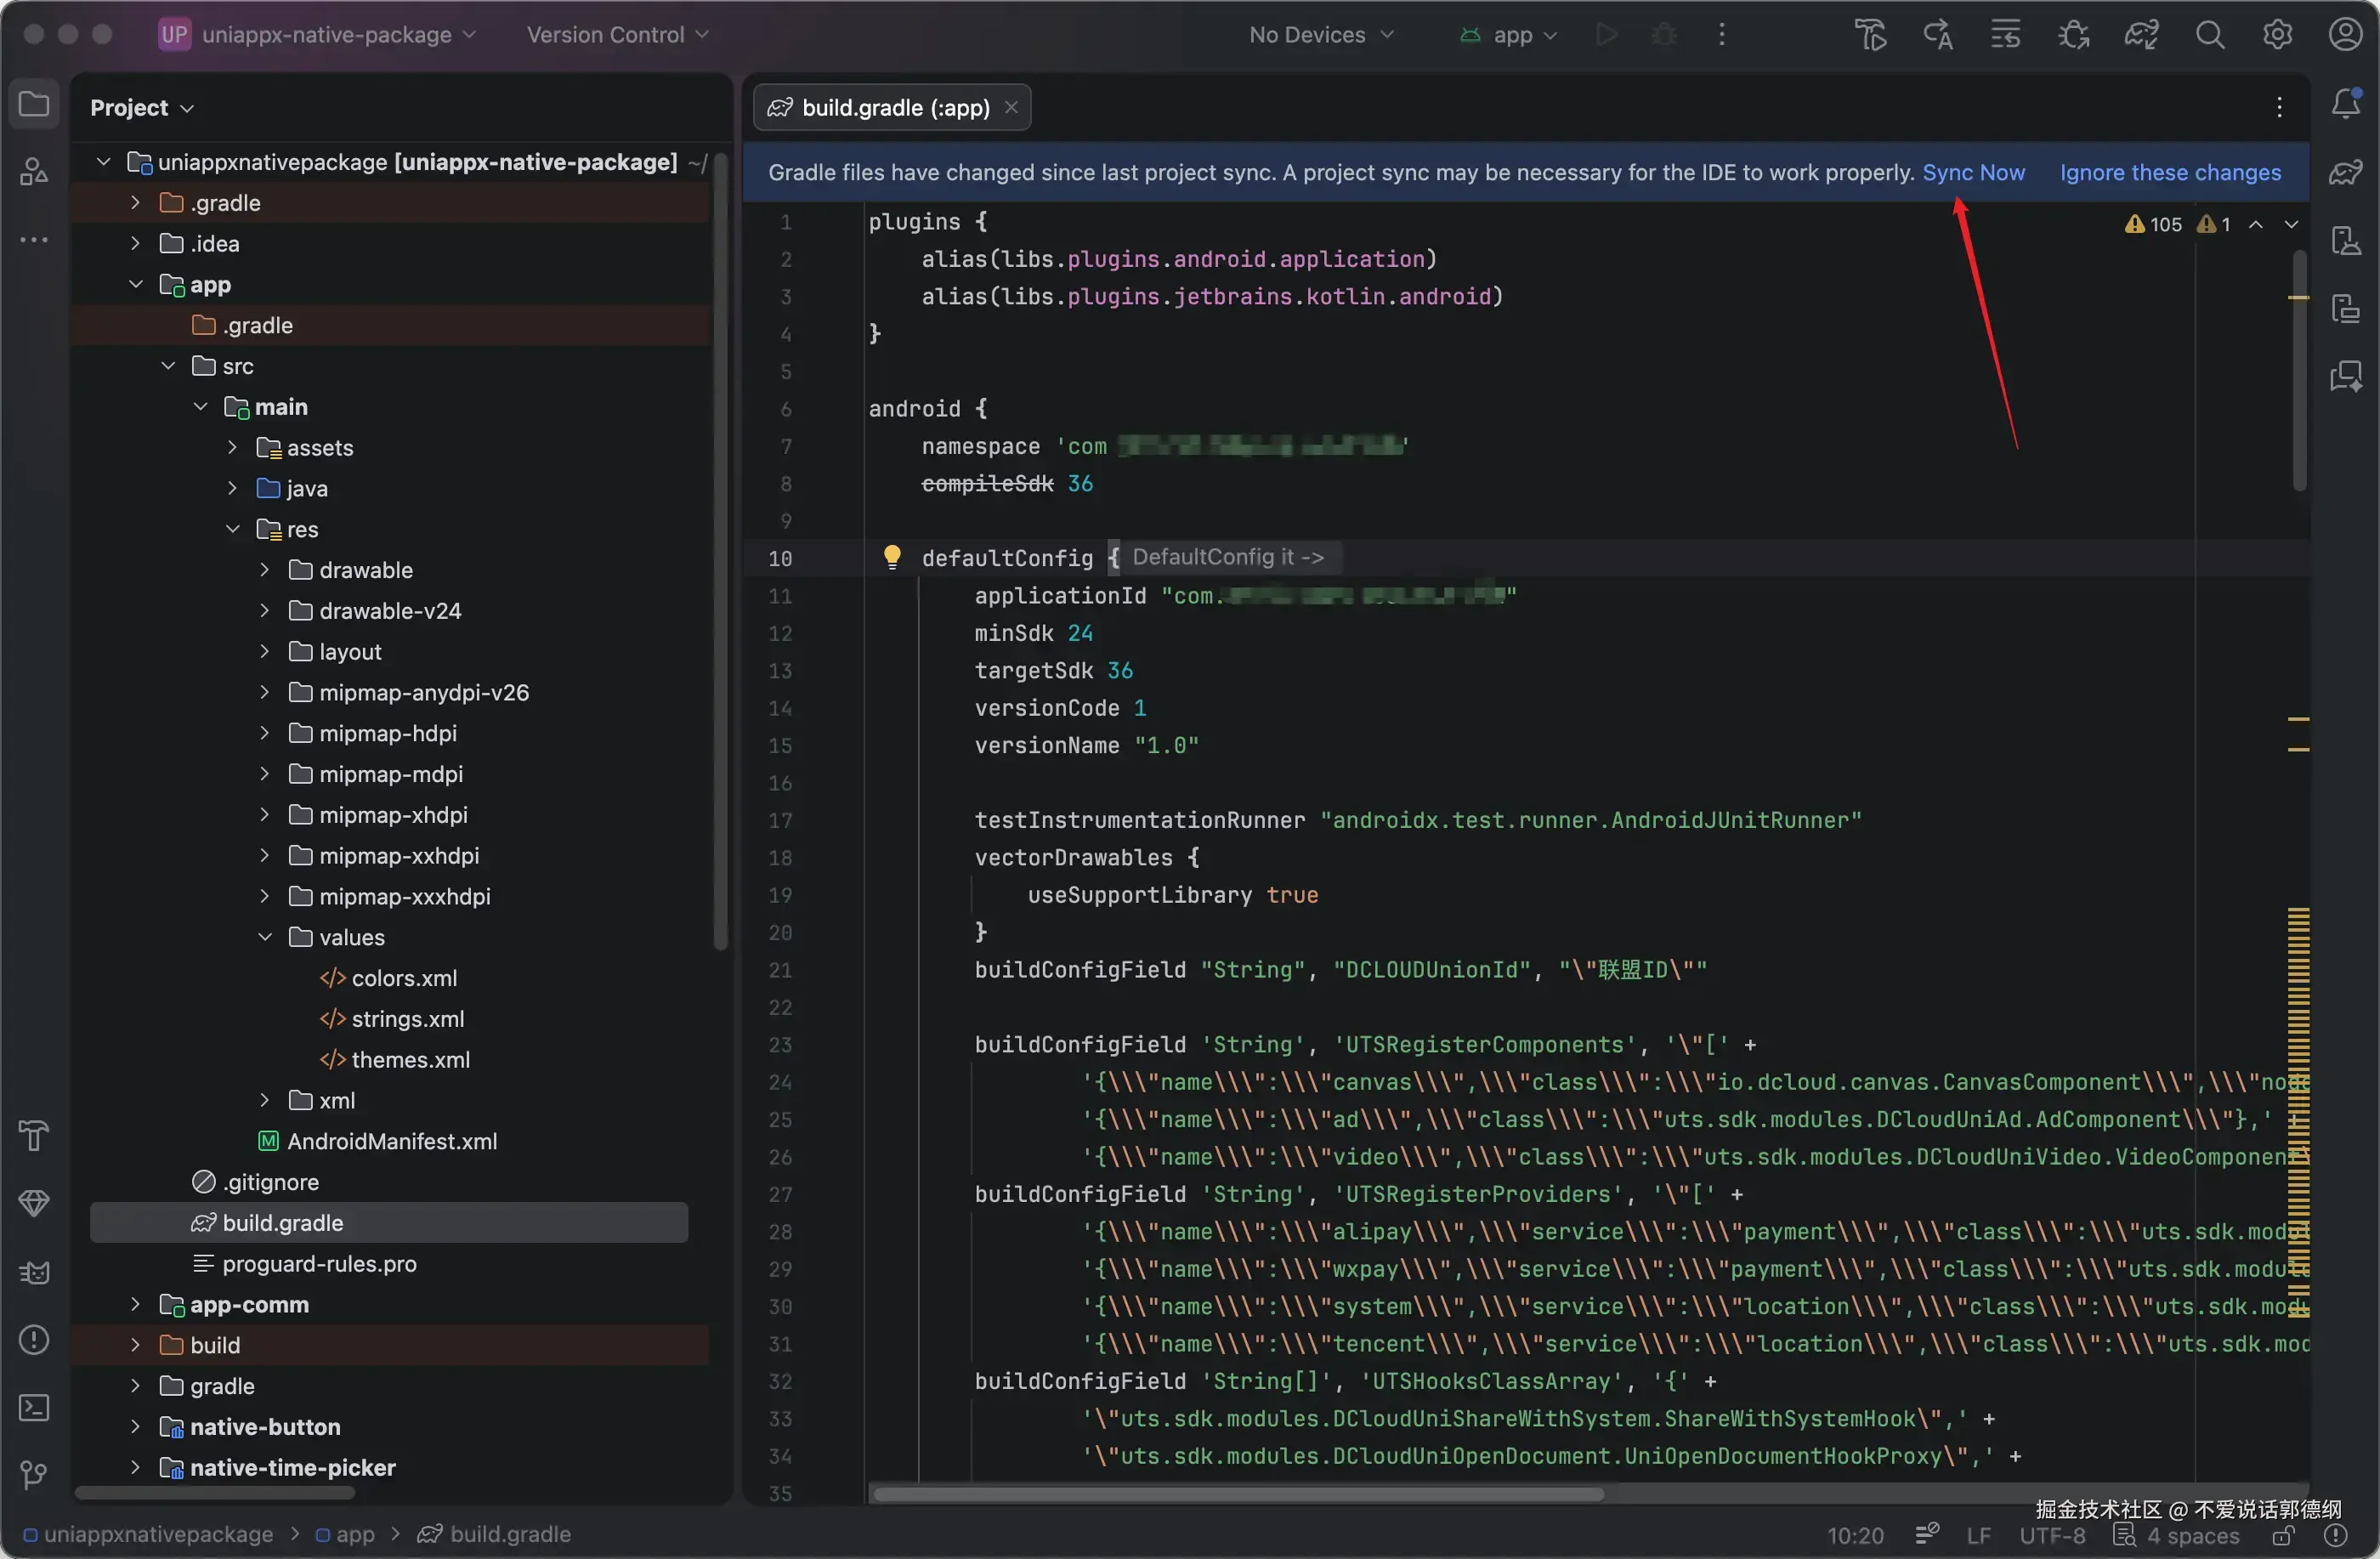Open Git branch tool window icon
The image size is (2380, 1559).
[x=34, y=1474]
